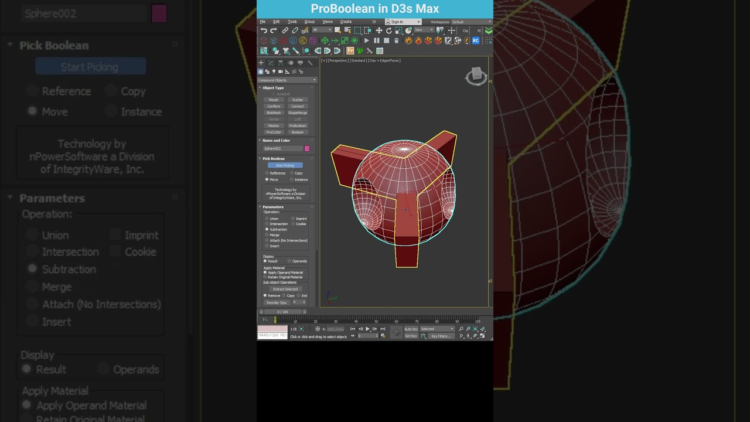Screen dimensions: 750x422
Task: Collapse the Parameters rollout
Action: click(273, 207)
